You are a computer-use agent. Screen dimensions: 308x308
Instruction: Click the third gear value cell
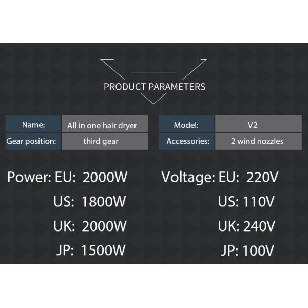[x=105, y=141]
